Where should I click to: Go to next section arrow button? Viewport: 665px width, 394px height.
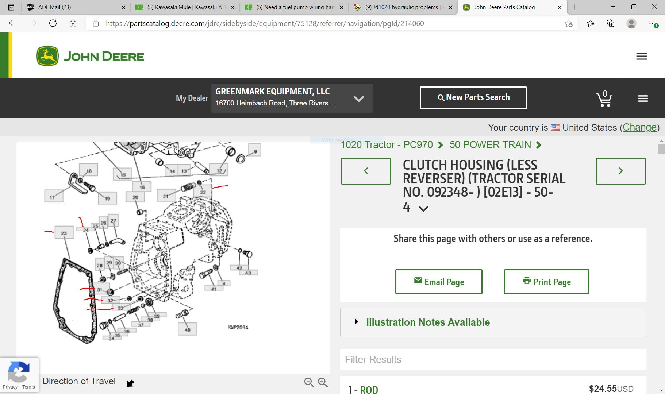[620, 171]
